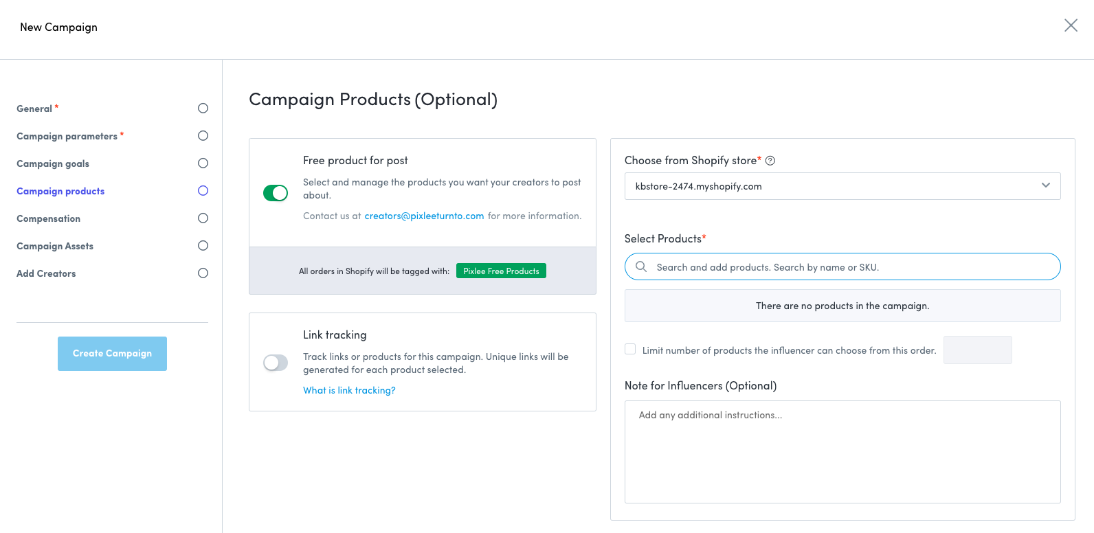Click the help icon beside Shopify store label
The image size is (1094, 533).
pos(770,161)
